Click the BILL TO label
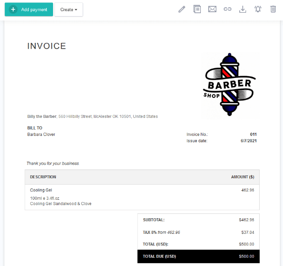Viewport: 283px width, 266px height. click(x=35, y=128)
